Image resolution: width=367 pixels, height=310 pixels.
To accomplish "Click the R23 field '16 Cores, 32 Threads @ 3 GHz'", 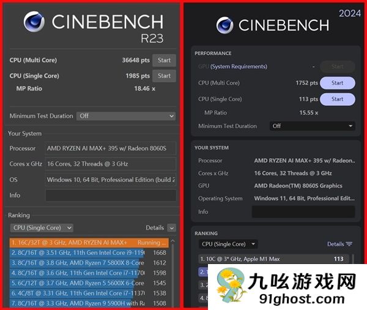I will tap(110, 164).
